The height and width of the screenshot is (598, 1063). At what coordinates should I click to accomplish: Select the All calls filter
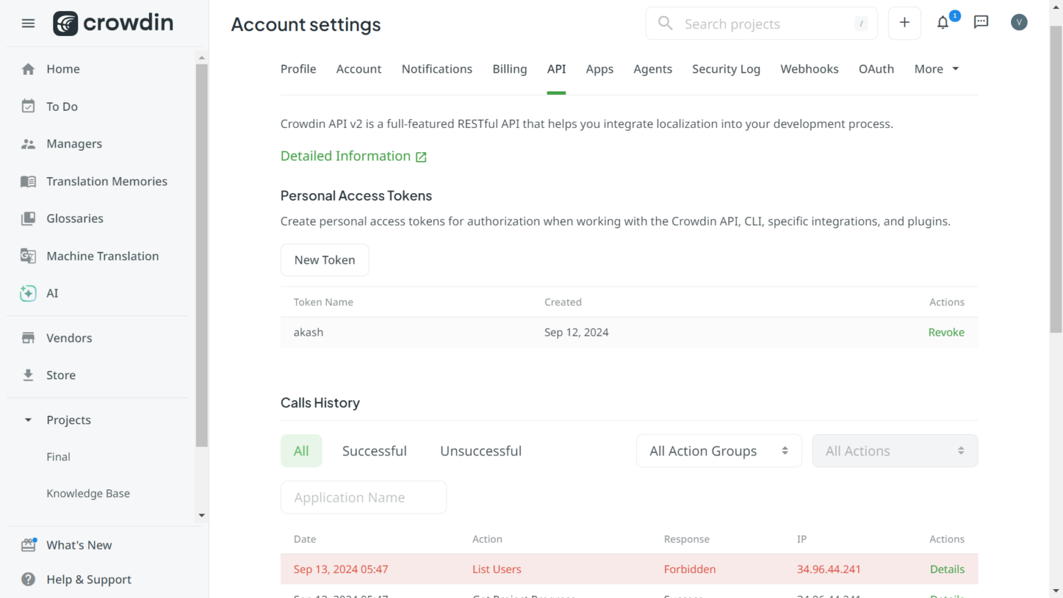pos(301,451)
